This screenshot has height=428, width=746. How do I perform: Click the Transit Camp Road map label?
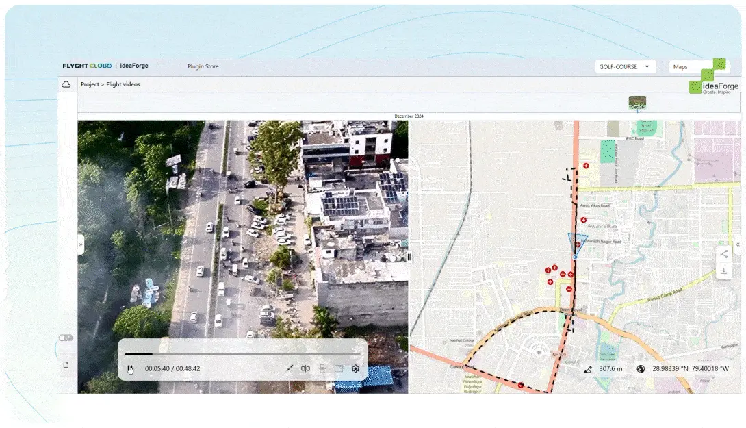tap(665, 296)
